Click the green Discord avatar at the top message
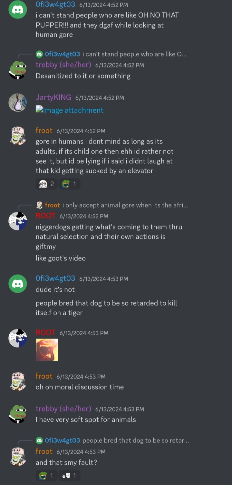The image size is (232, 485). point(17,10)
